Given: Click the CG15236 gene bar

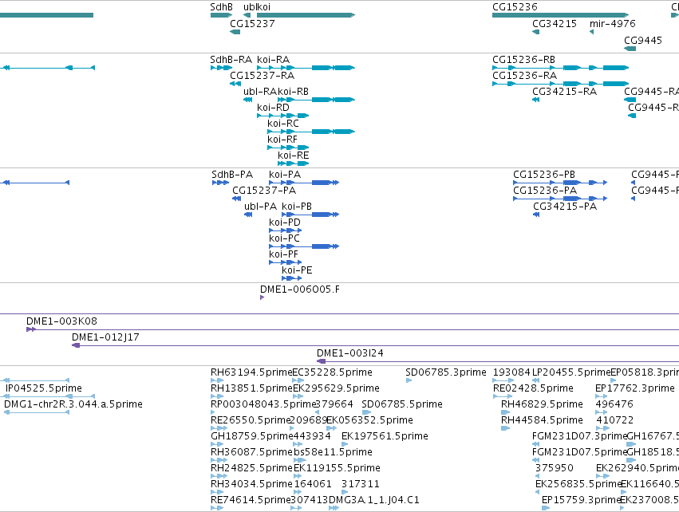Looking at the screenshot, I should 560,15.
